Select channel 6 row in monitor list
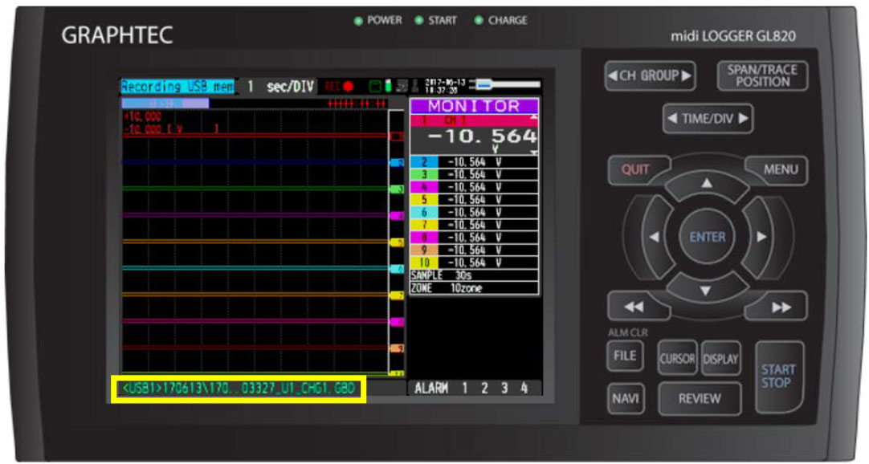The width and height of the screenshot is (869, 464). pos(474,213)
